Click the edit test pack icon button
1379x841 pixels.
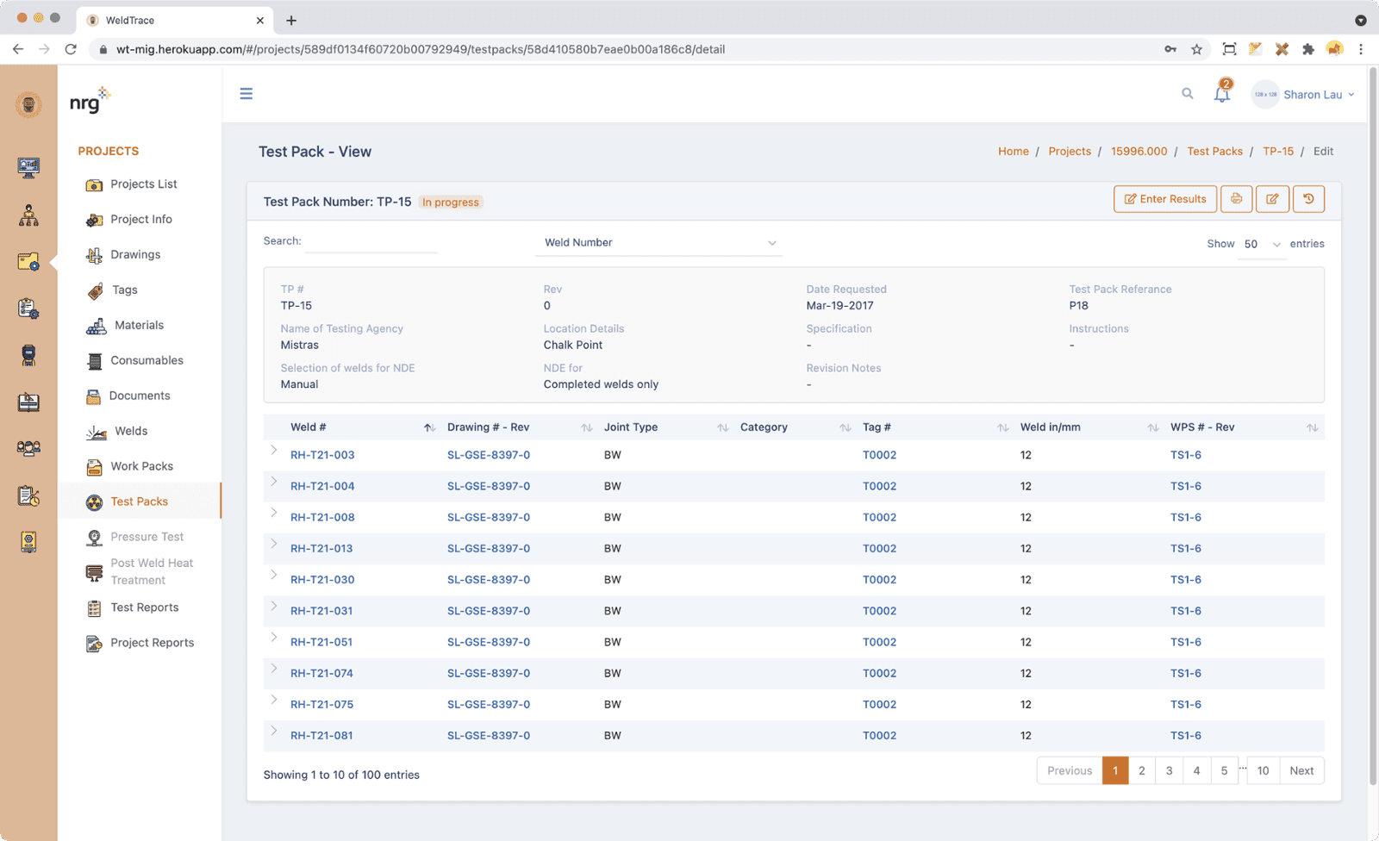[x=1272, y=199]
